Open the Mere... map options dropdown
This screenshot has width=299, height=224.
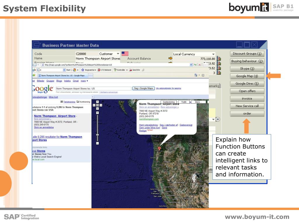tap(199, 102)
